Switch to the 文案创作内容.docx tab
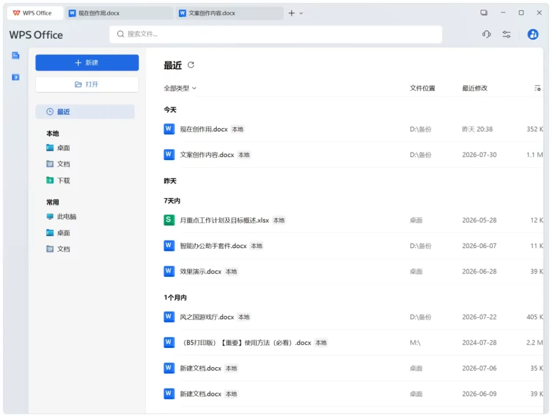This screenshot has height=417, width=552. 229,13
